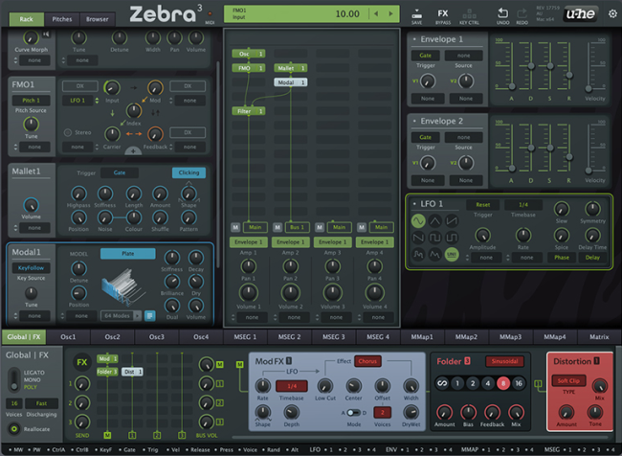Click the Voices value field showing 16
Screen dimensions: 622x456
[14, 403]
